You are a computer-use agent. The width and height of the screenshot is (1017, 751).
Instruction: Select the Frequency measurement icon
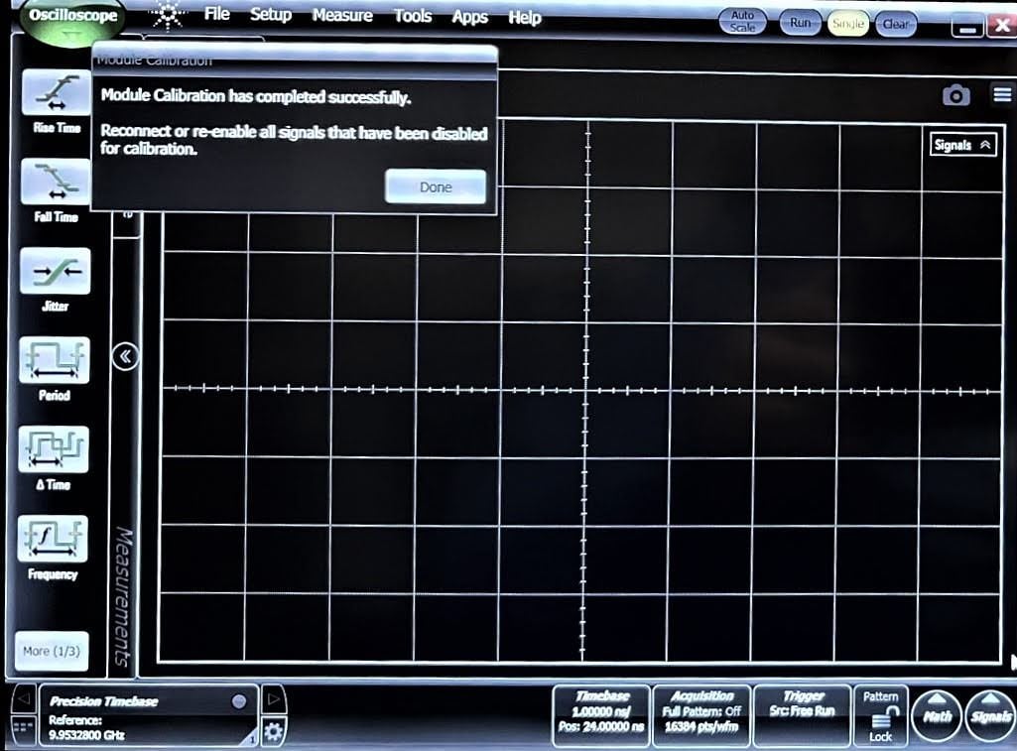[53, 539]
